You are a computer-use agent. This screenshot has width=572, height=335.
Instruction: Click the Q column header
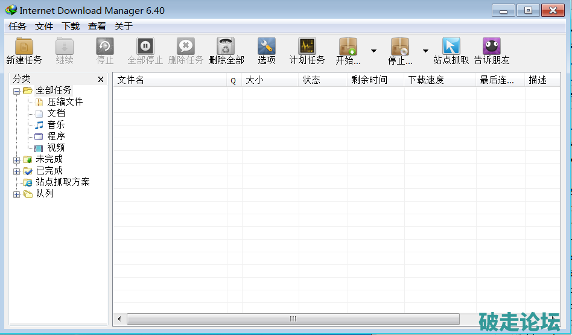(x=234, y=80)
